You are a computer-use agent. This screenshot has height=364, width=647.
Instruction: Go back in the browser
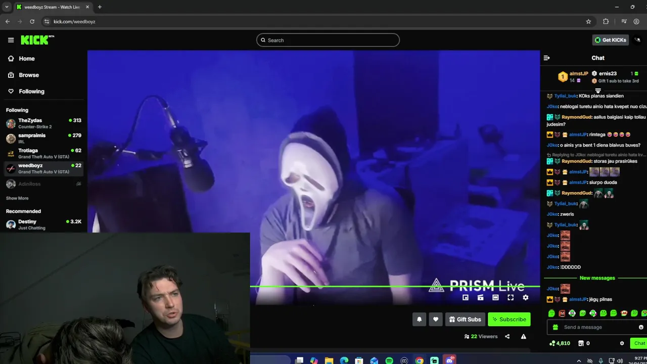8,21
